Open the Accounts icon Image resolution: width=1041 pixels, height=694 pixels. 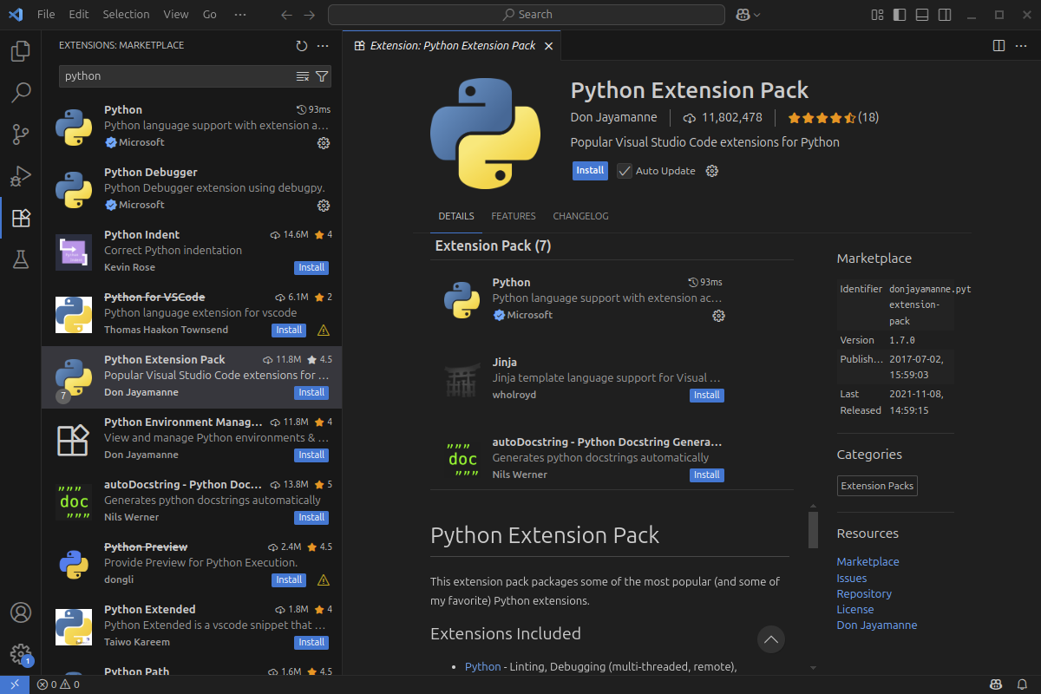(x=21, y=612)
